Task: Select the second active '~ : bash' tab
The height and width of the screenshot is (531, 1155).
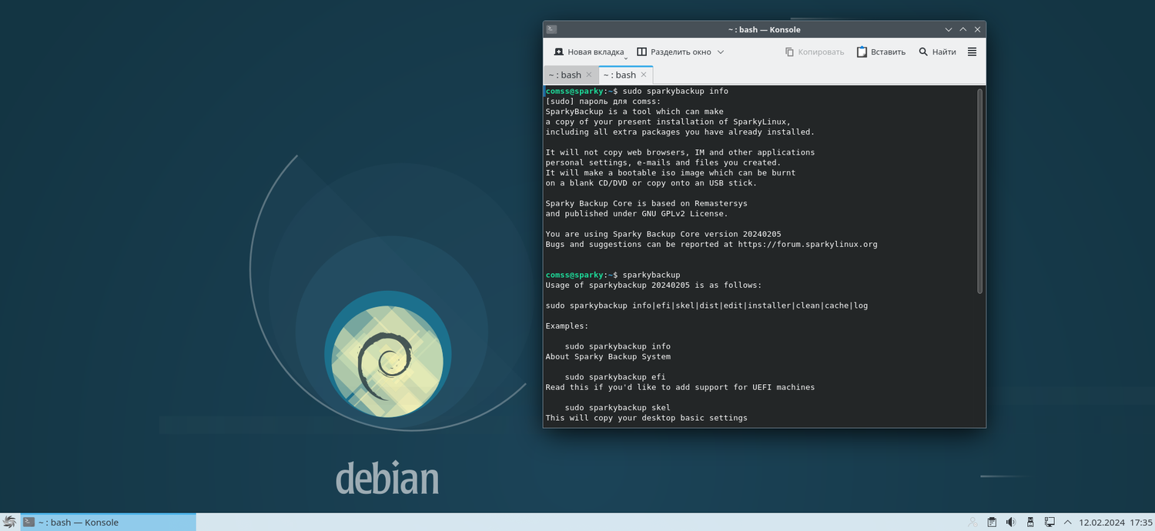Action: click(619, 75)
